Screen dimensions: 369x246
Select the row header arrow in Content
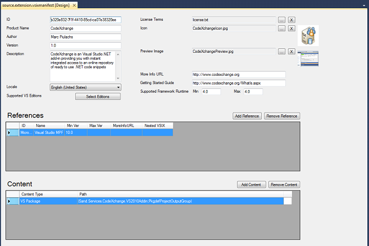[13, 202]
